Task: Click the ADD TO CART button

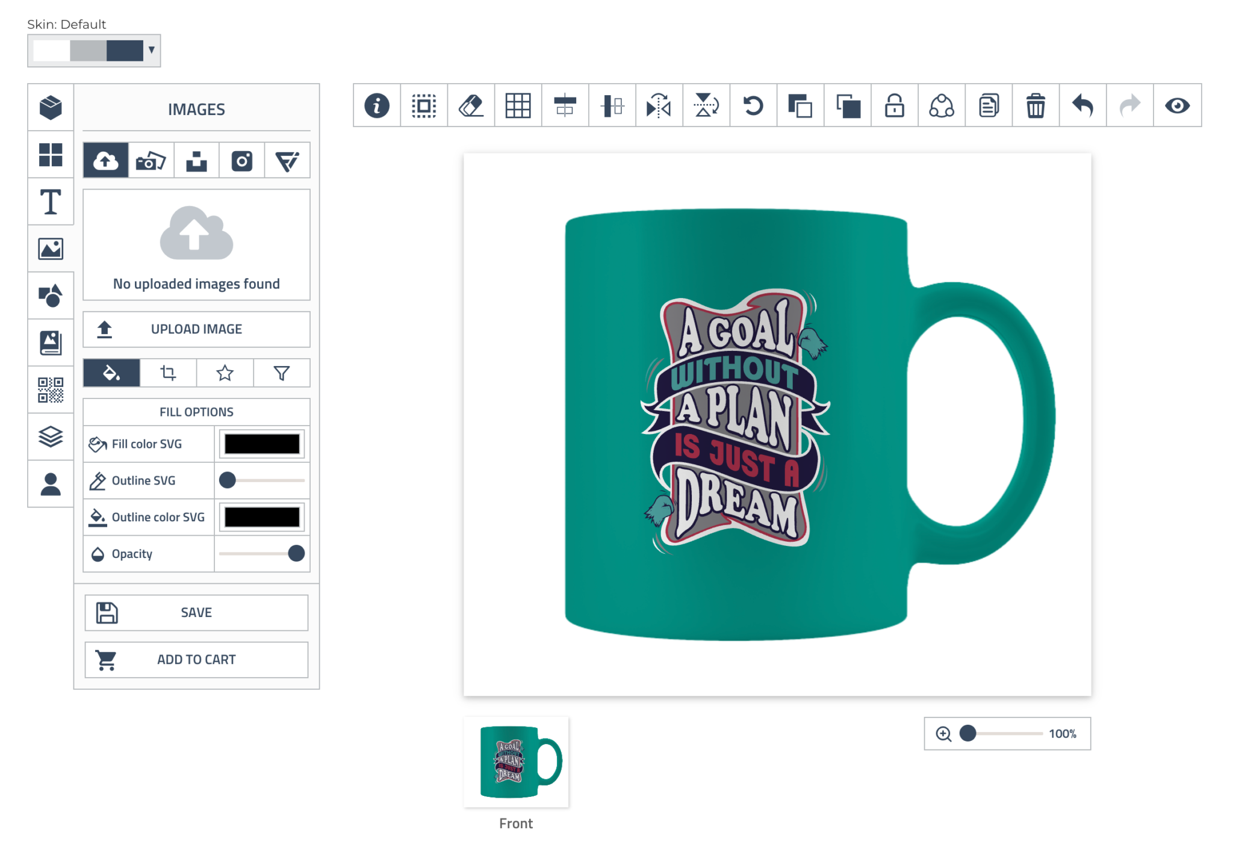Action: [x=196, y=660]
